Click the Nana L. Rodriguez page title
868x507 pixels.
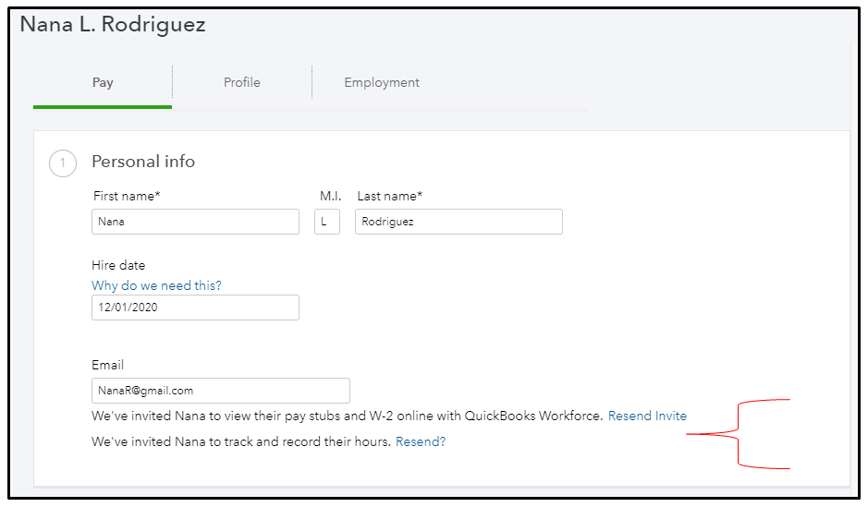[113, 24]
